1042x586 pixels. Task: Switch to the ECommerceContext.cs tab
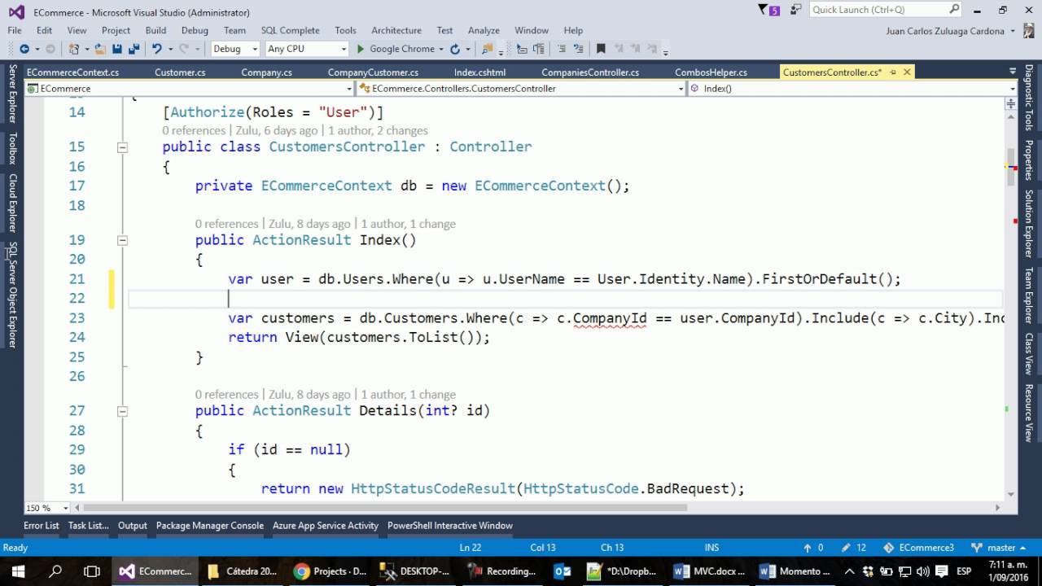point(72,72)
